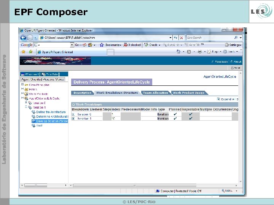Toggle Planned checkmark for Iteration 1 row
Image resolution: width=274 pixels, height=205 pixels.
pos(175,118)
